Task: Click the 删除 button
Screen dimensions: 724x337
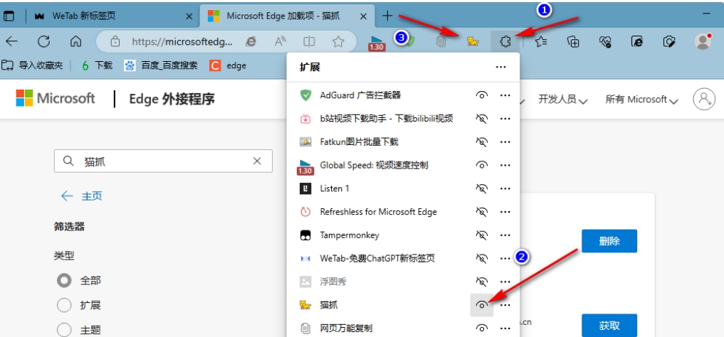Action: [609, 241]
